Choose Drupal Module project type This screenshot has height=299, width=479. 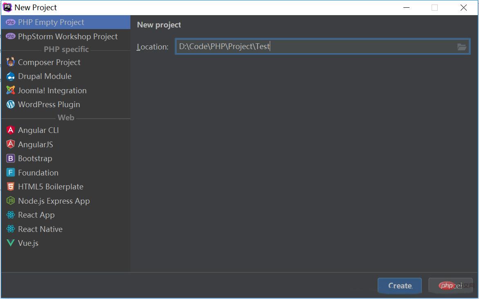tap(66, 76)
